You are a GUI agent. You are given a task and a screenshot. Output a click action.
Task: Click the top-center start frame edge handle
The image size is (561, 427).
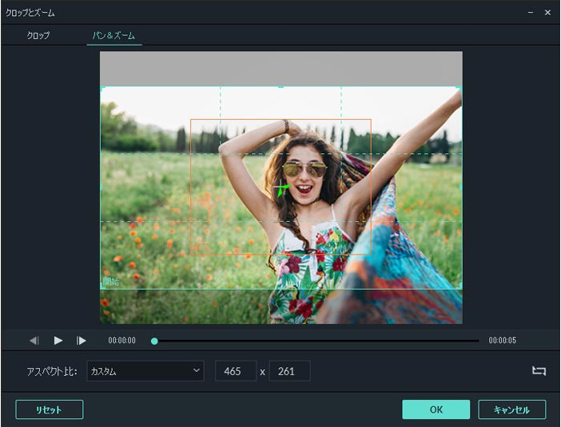pos(280,87)
